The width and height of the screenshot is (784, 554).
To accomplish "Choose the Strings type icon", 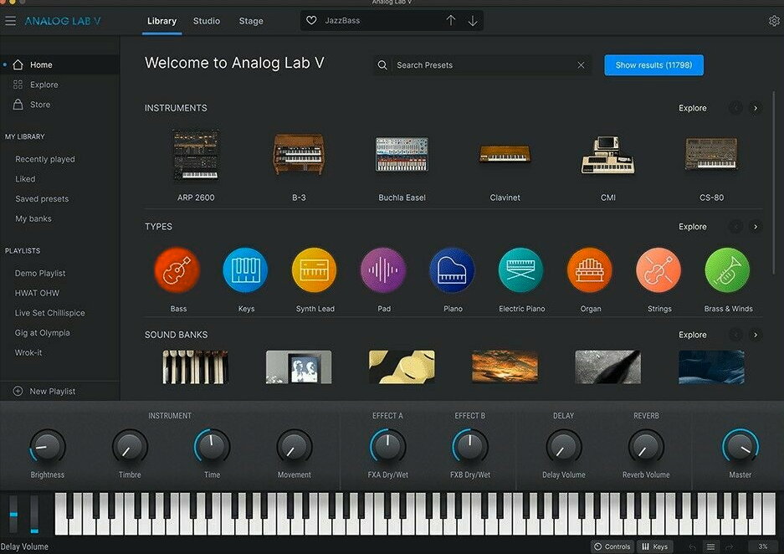I will 658,270.
